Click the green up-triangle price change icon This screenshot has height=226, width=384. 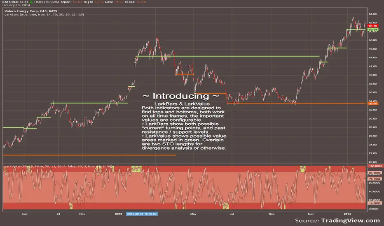click(31, 2)
